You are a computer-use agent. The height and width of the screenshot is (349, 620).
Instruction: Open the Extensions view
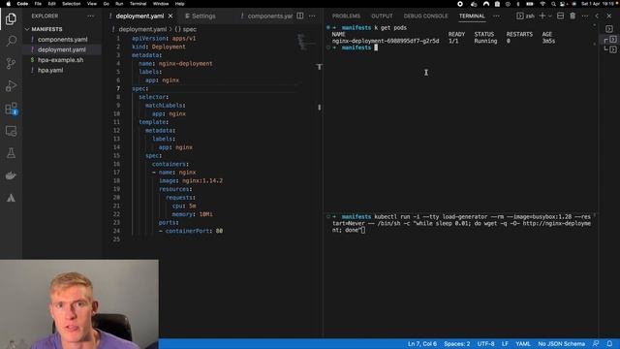11,109
